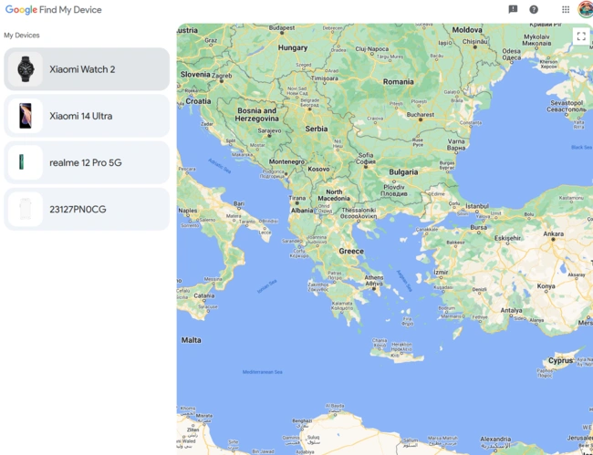
Task: Click the Ankara city label
Action: coord(553,233)
